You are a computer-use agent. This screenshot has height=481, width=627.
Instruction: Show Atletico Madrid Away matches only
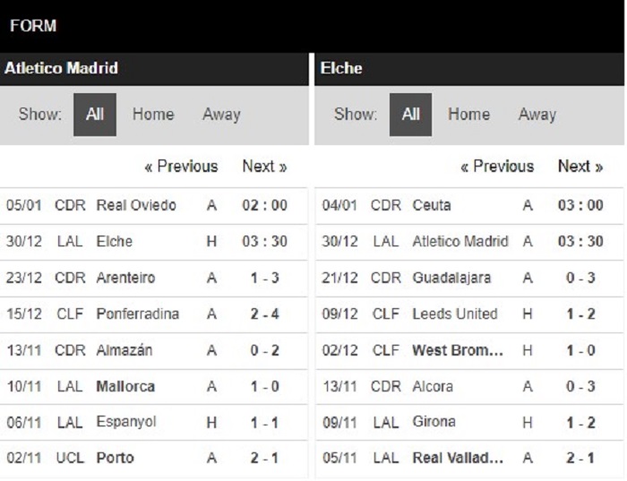(x=221, y=115)
